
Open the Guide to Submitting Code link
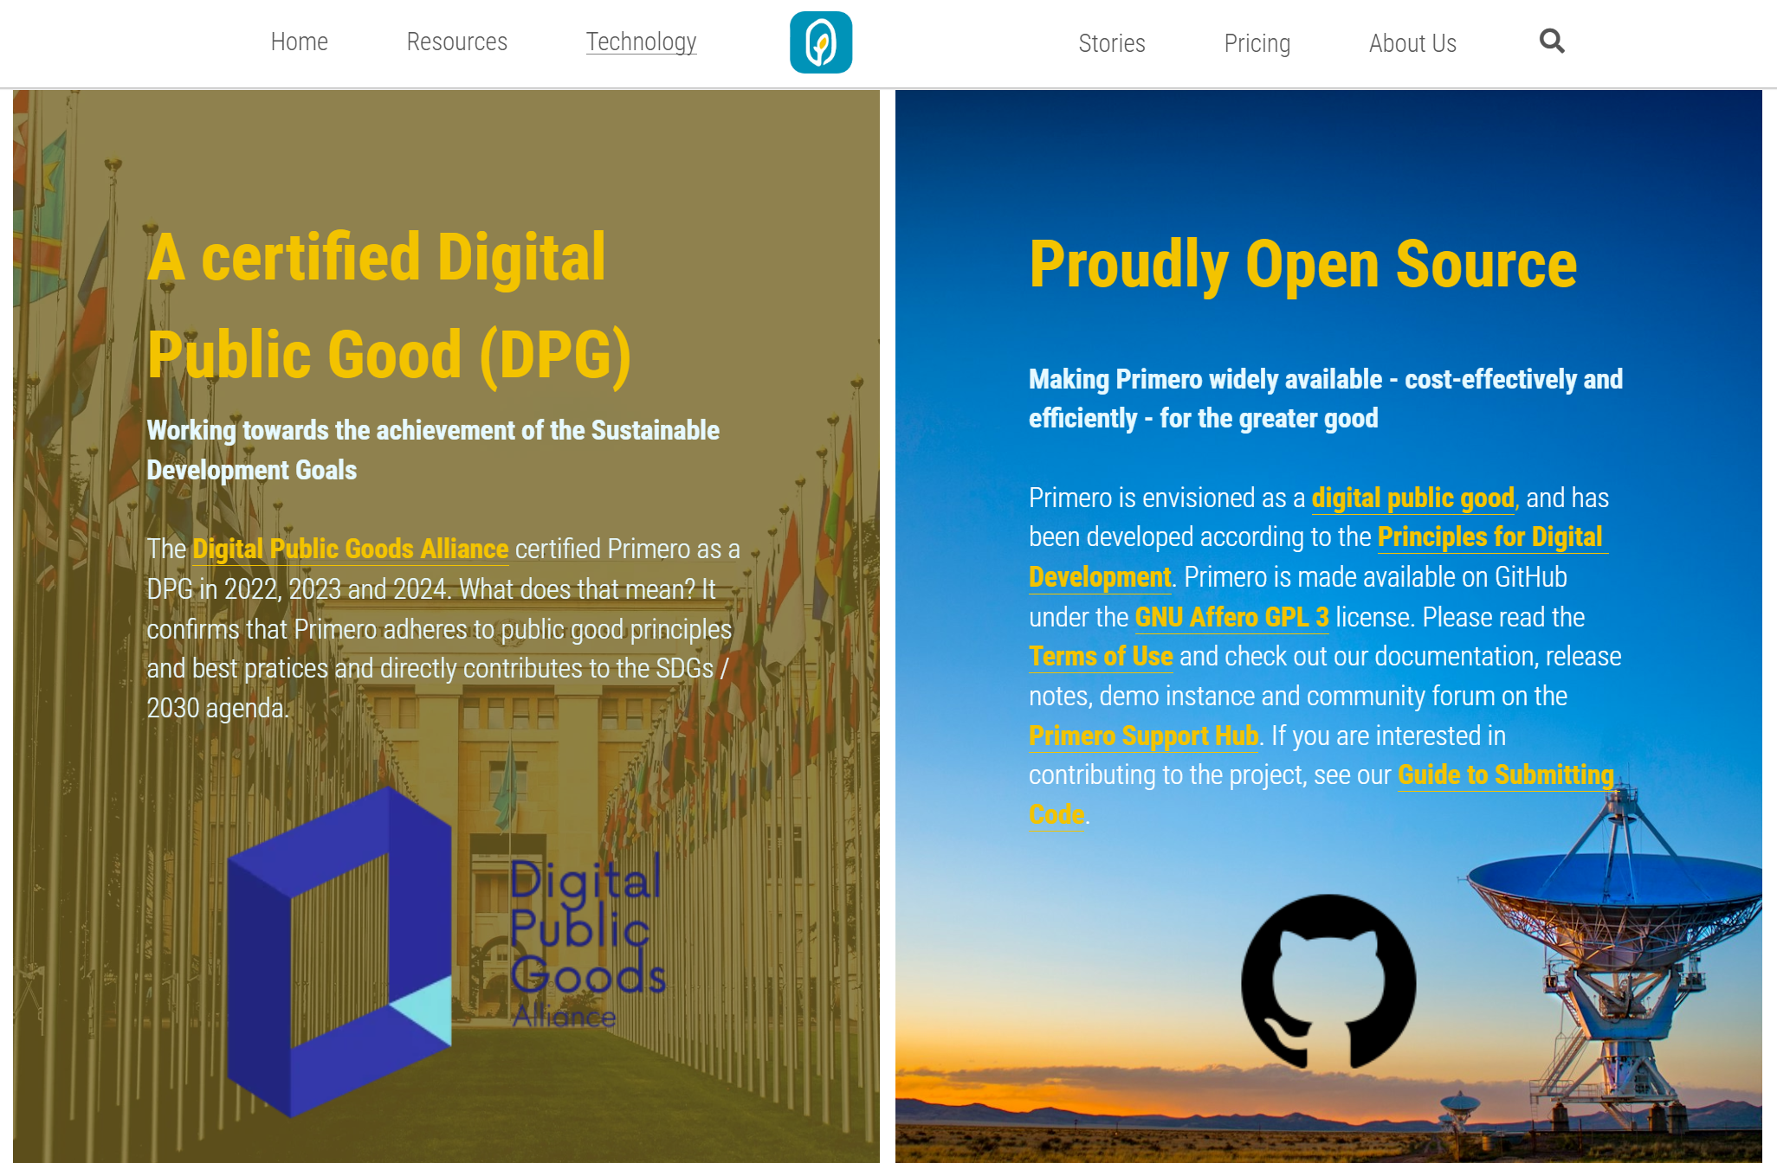pos(1505,774)
